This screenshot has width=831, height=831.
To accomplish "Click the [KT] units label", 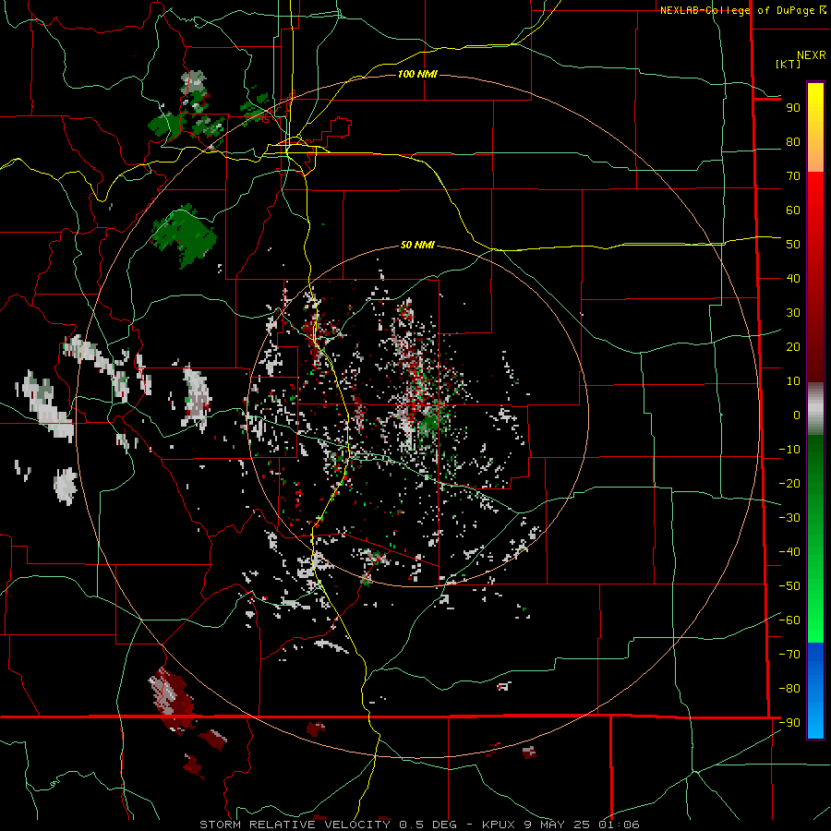I will [x=788, y=64].
